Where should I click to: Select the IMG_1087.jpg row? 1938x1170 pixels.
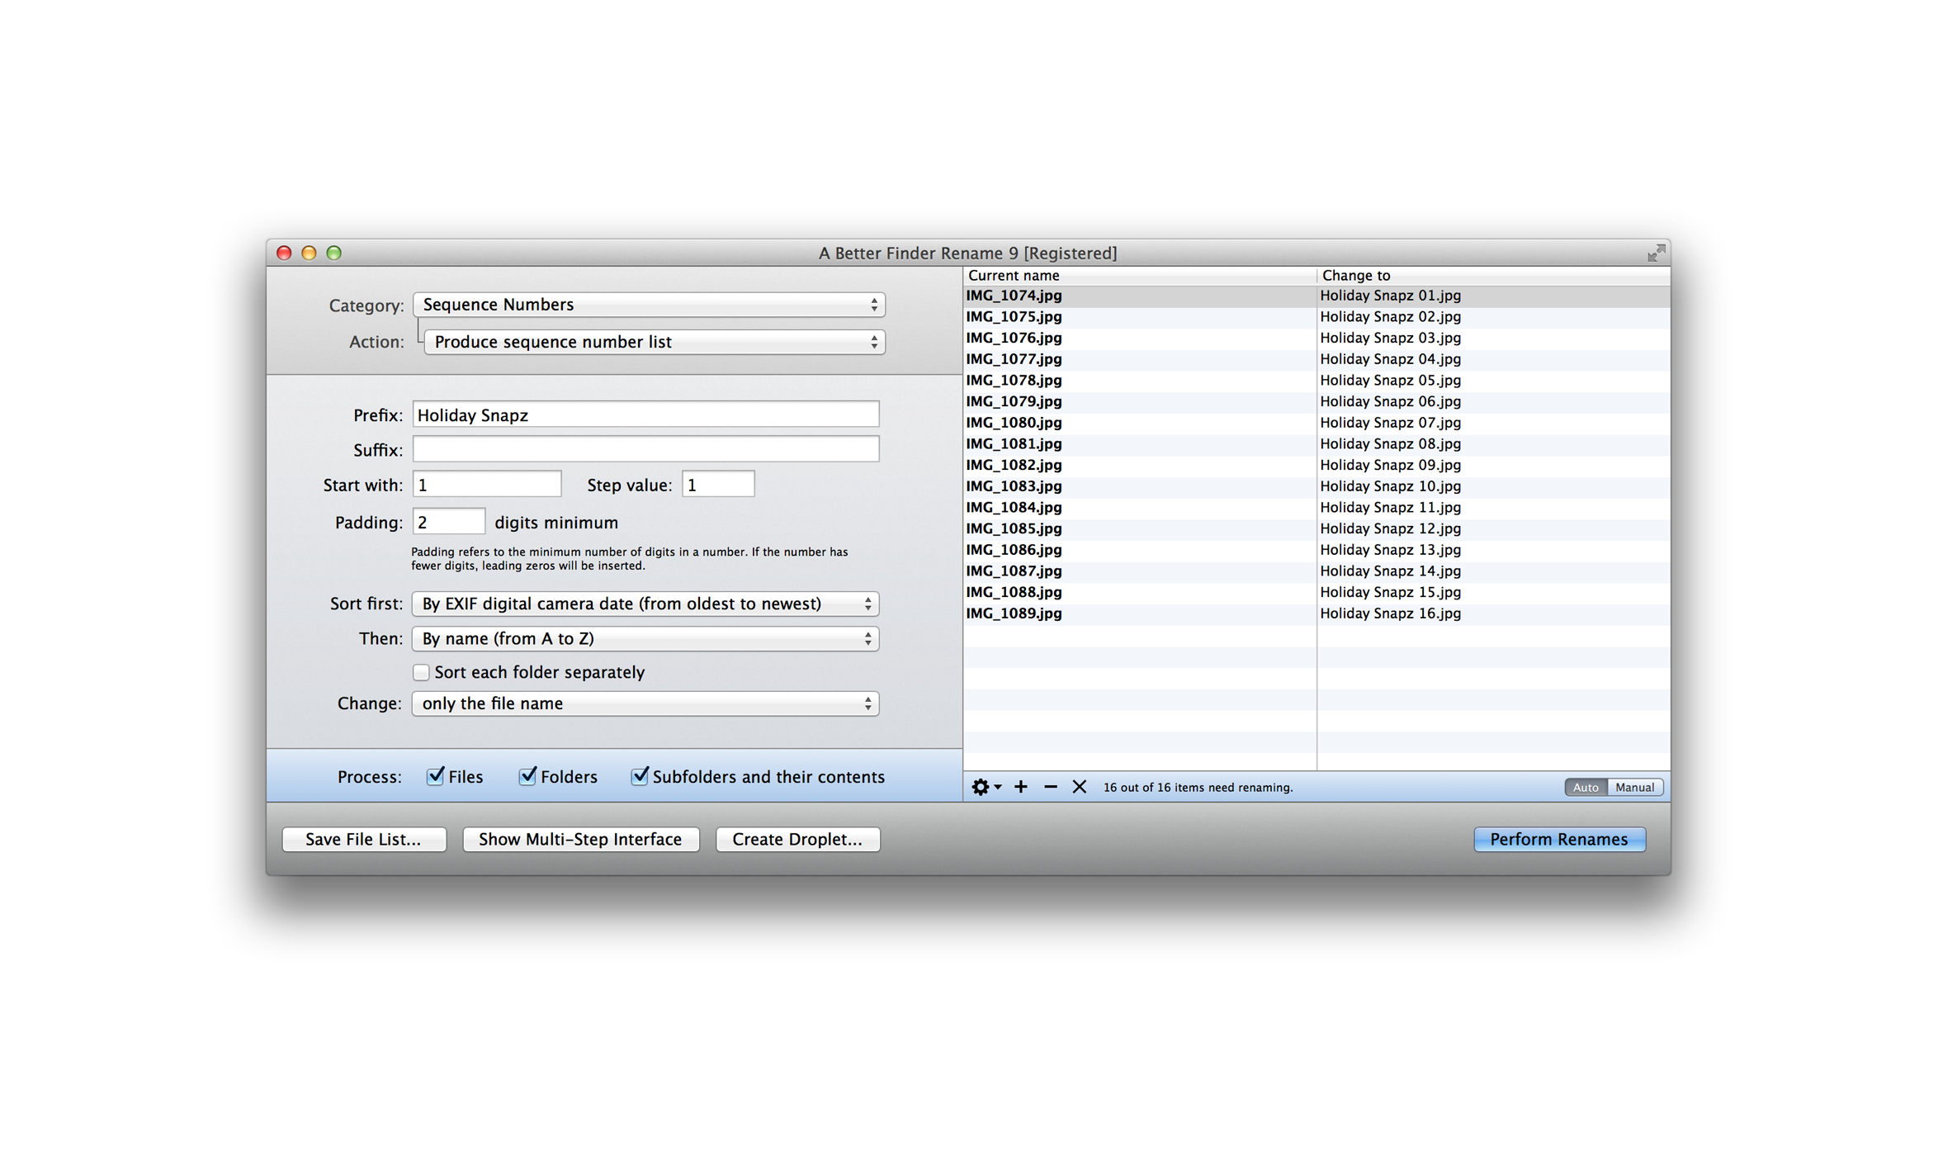(x=1317, y=571)
